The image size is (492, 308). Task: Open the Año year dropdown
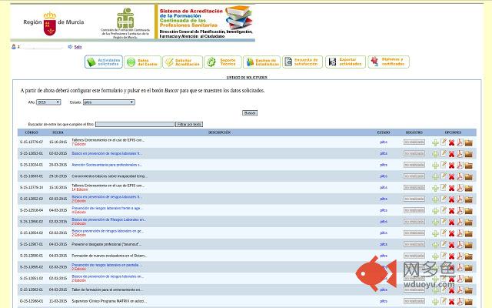[48, 102]
